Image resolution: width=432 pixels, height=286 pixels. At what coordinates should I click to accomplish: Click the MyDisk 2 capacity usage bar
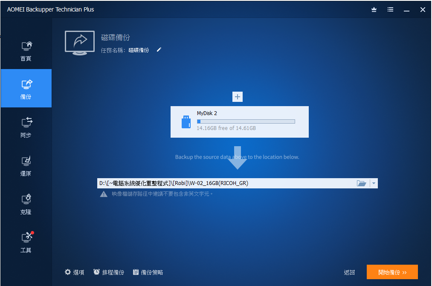click(246, 121)
